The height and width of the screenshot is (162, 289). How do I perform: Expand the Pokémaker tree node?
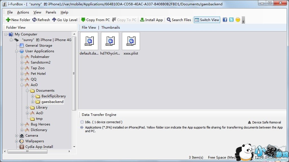pyautogui.click(x=22, y=57)
